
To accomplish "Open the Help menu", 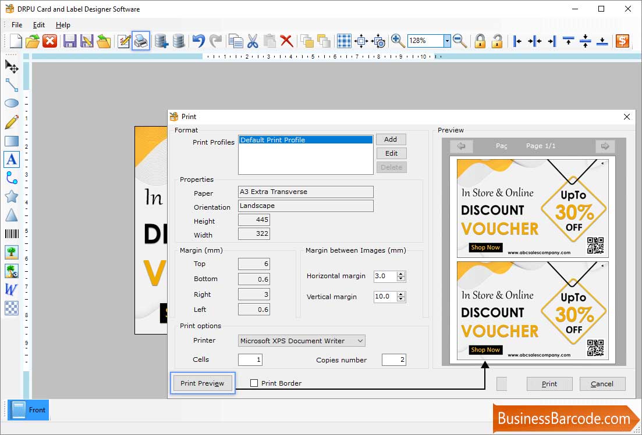I will coord(63,25).
